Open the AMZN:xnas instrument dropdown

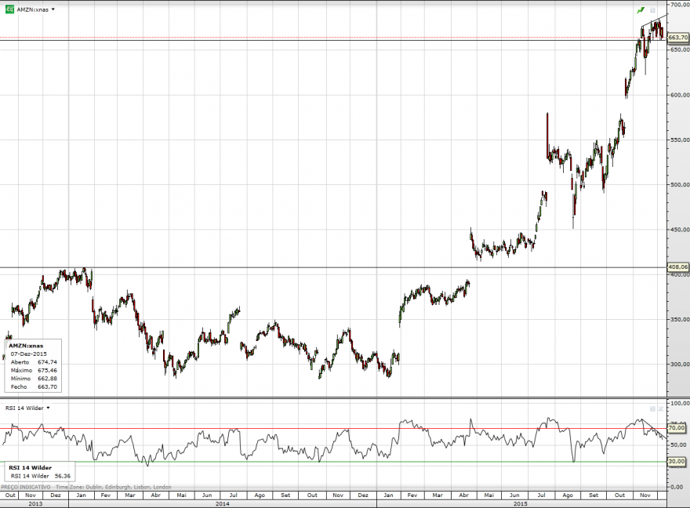click(53, 9)
